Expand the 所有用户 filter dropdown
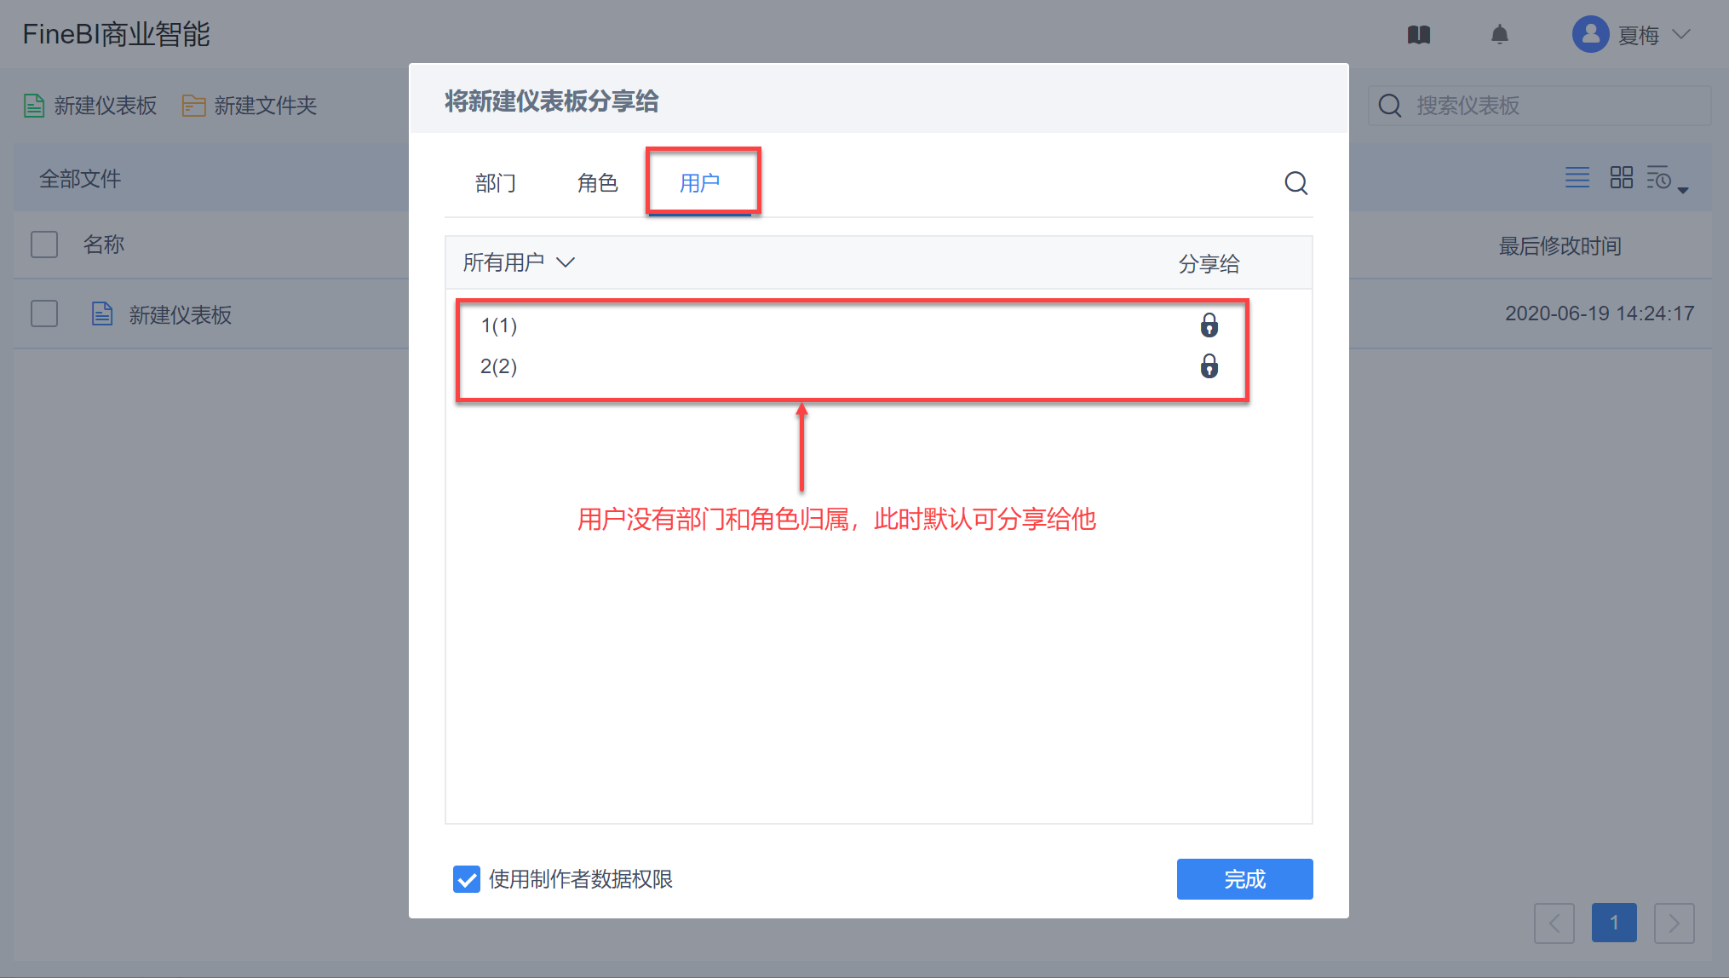The width and height of the screenshot is (1729, 978). [x=519, y=262]
